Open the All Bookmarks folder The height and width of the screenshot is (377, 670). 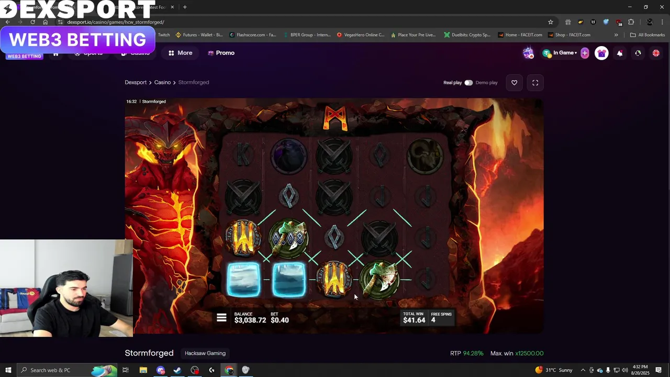[647, 35]
